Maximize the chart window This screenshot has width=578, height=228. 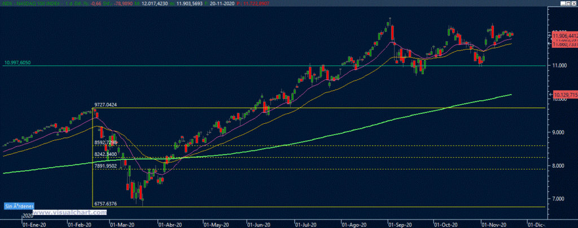click(x=568, y=3)
